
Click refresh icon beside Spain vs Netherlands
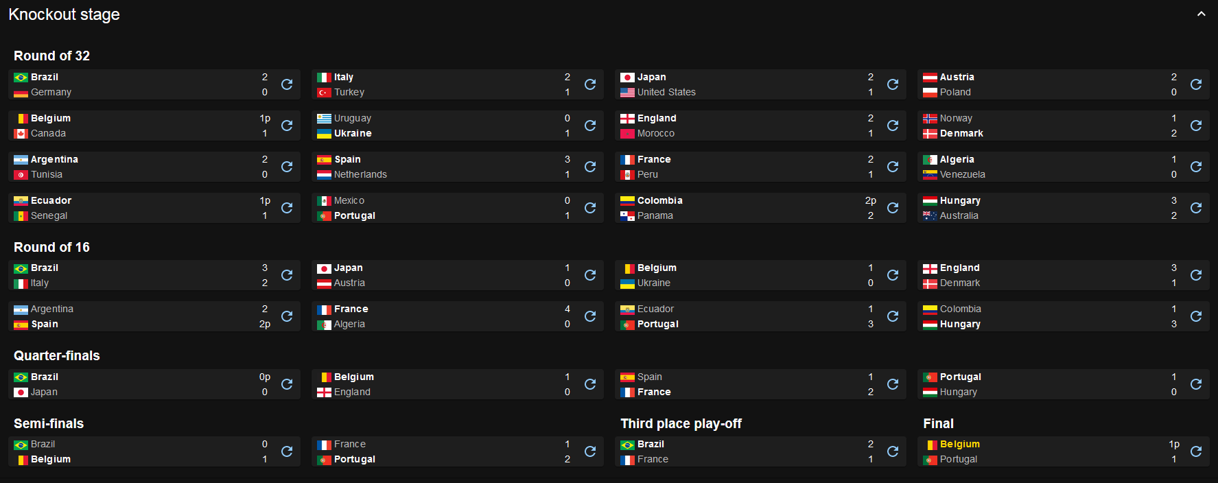590,167
